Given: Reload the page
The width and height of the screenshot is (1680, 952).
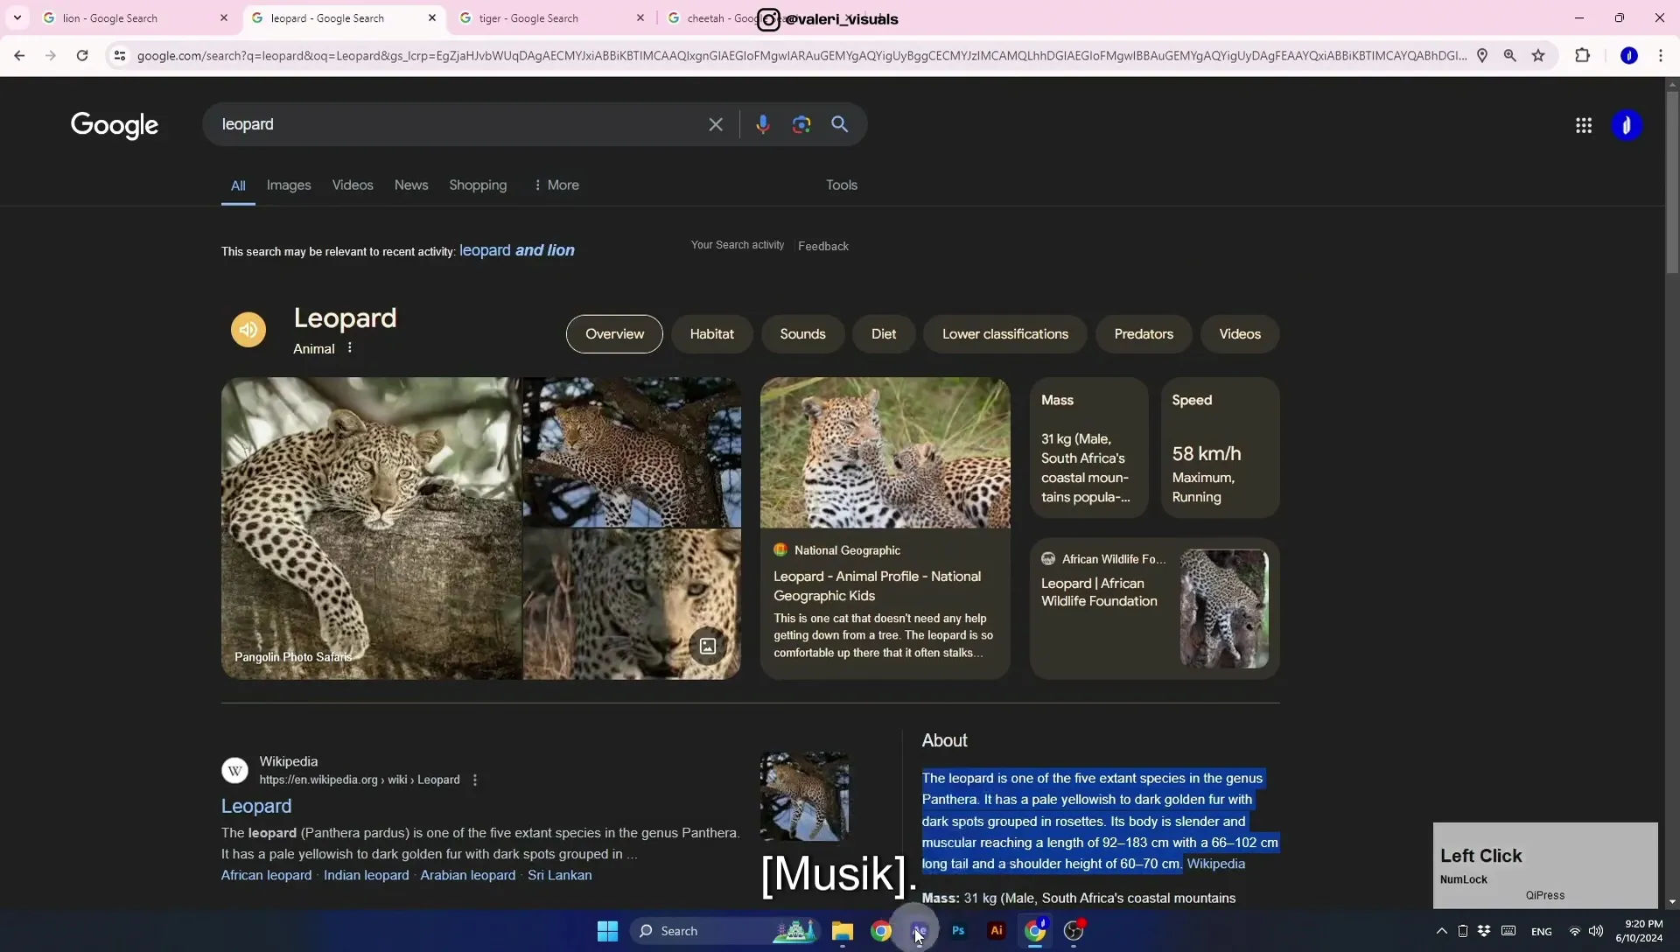Looking at the screenshot, I should click(x=81, y=56).
